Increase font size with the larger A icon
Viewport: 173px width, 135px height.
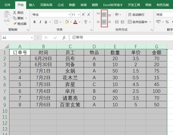[83, 14]
